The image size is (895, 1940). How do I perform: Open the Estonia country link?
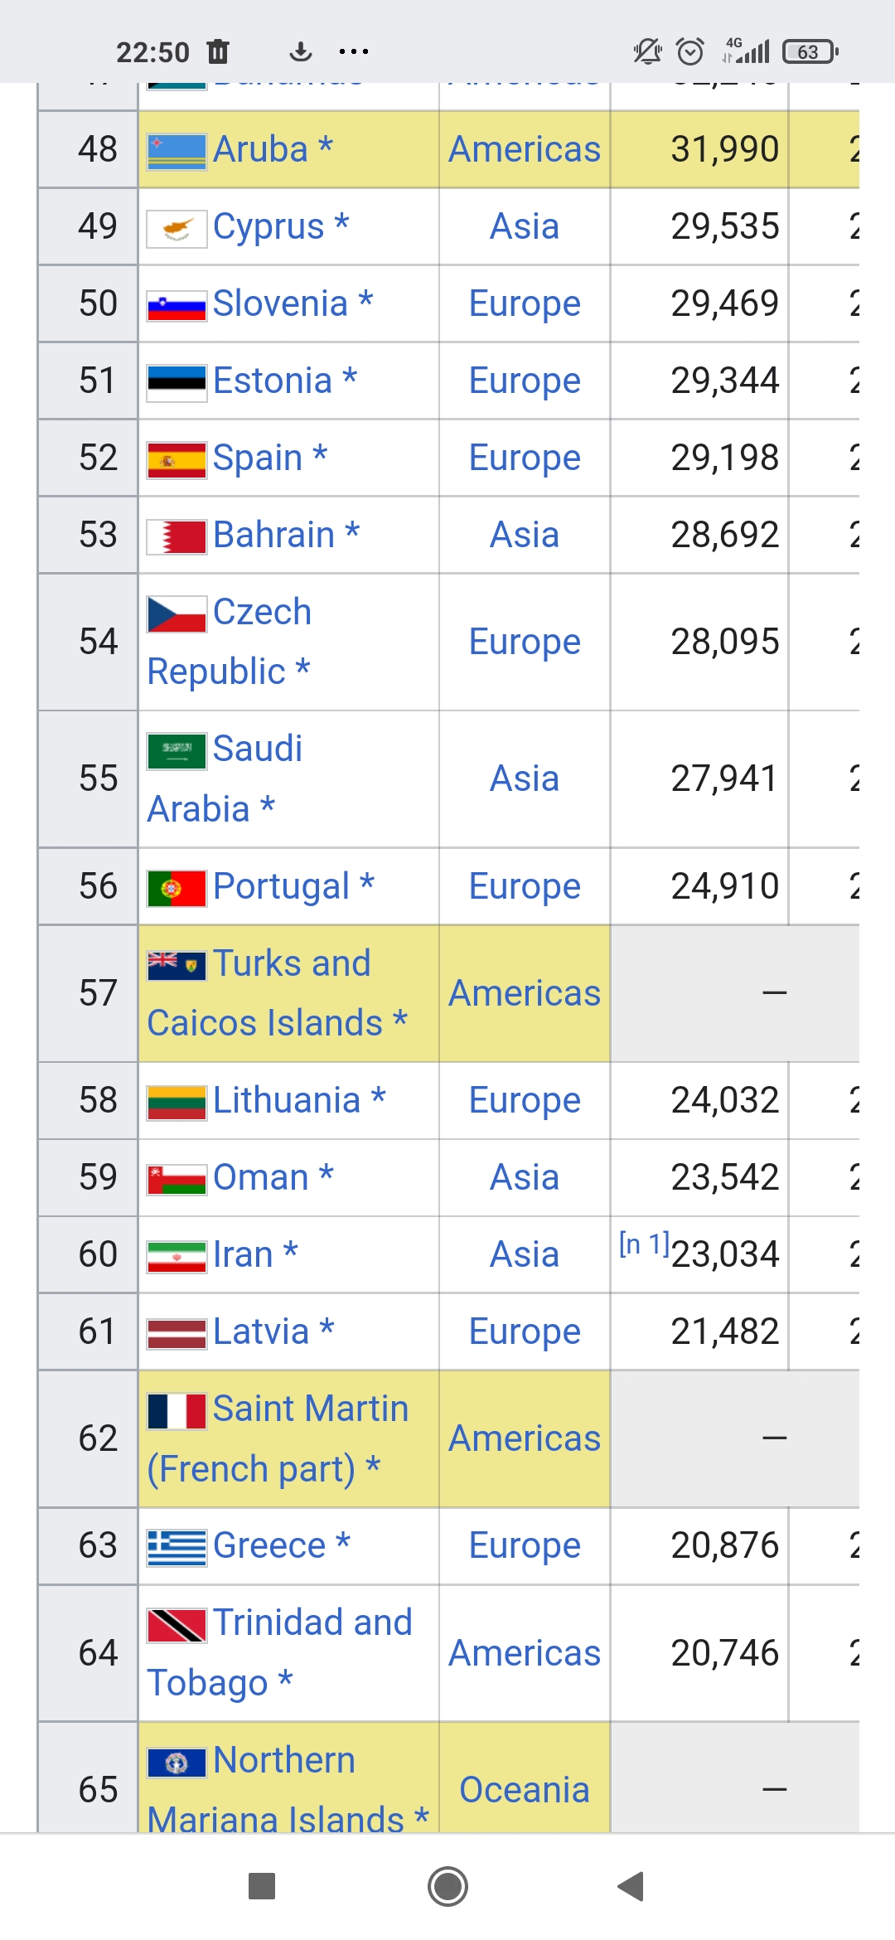(273, 381)
